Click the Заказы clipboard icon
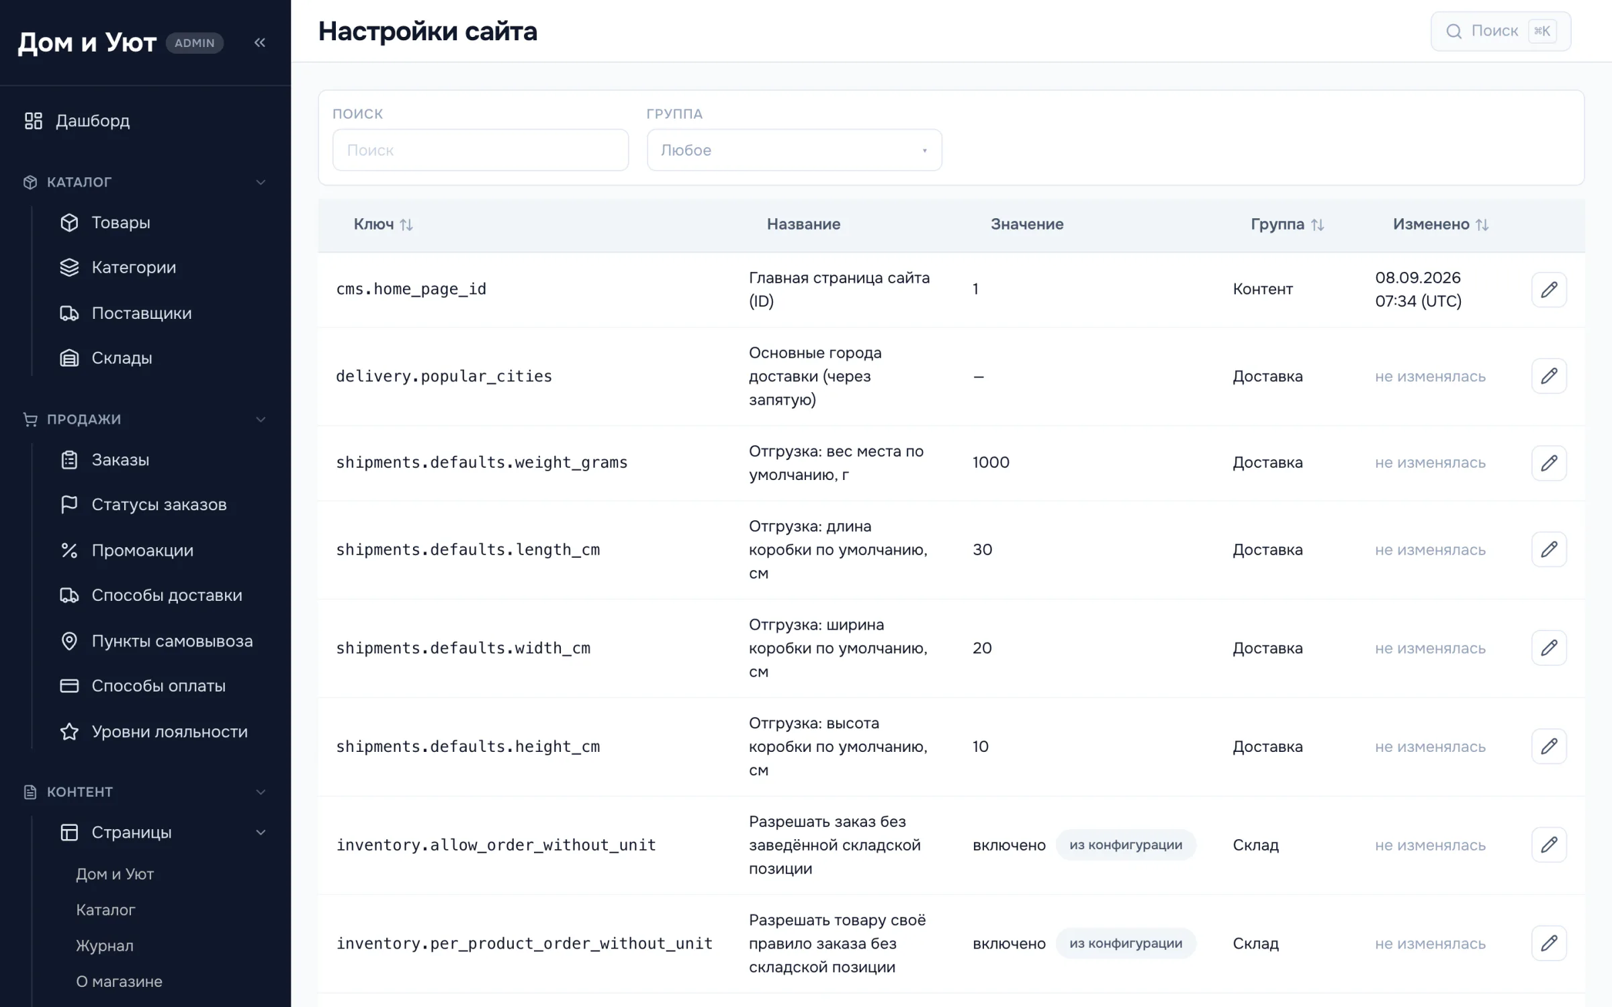Image resolution: width=1612 pixels, height=1007 pixels. click(69, 460)
